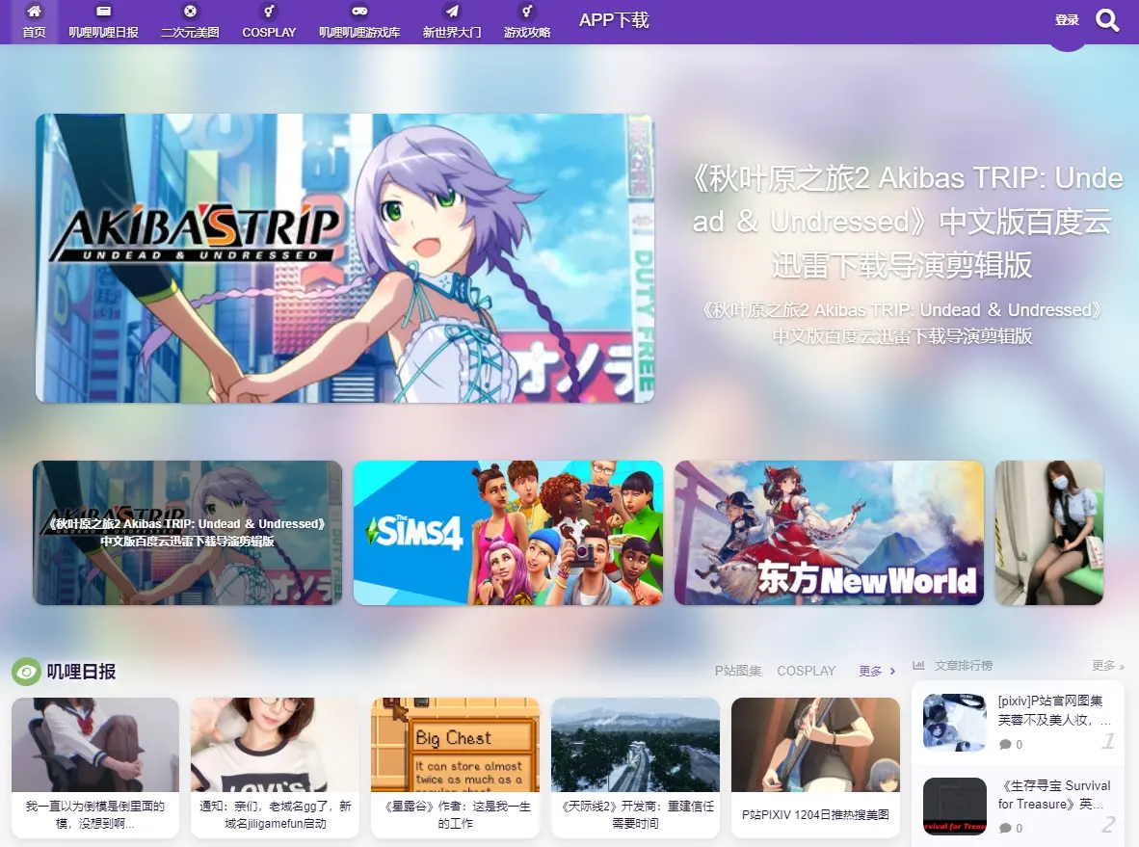Click the Levi's shirt girl thumbnail
The height and width of the screenshot is (847, 1139).
(x=276, y=745)
